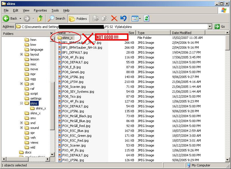Screen dimensions: 231x169
Task: Open the address bar dropdown
Action: [210, 27]
